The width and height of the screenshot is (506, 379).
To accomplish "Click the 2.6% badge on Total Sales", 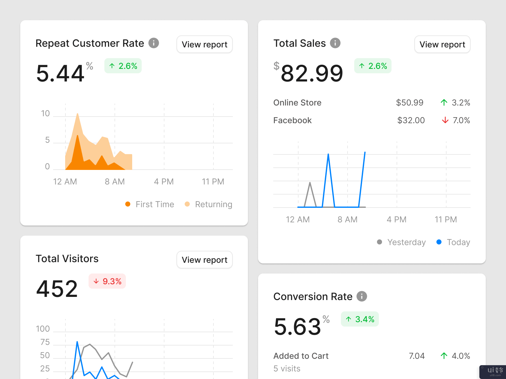I will pos(373,66).
